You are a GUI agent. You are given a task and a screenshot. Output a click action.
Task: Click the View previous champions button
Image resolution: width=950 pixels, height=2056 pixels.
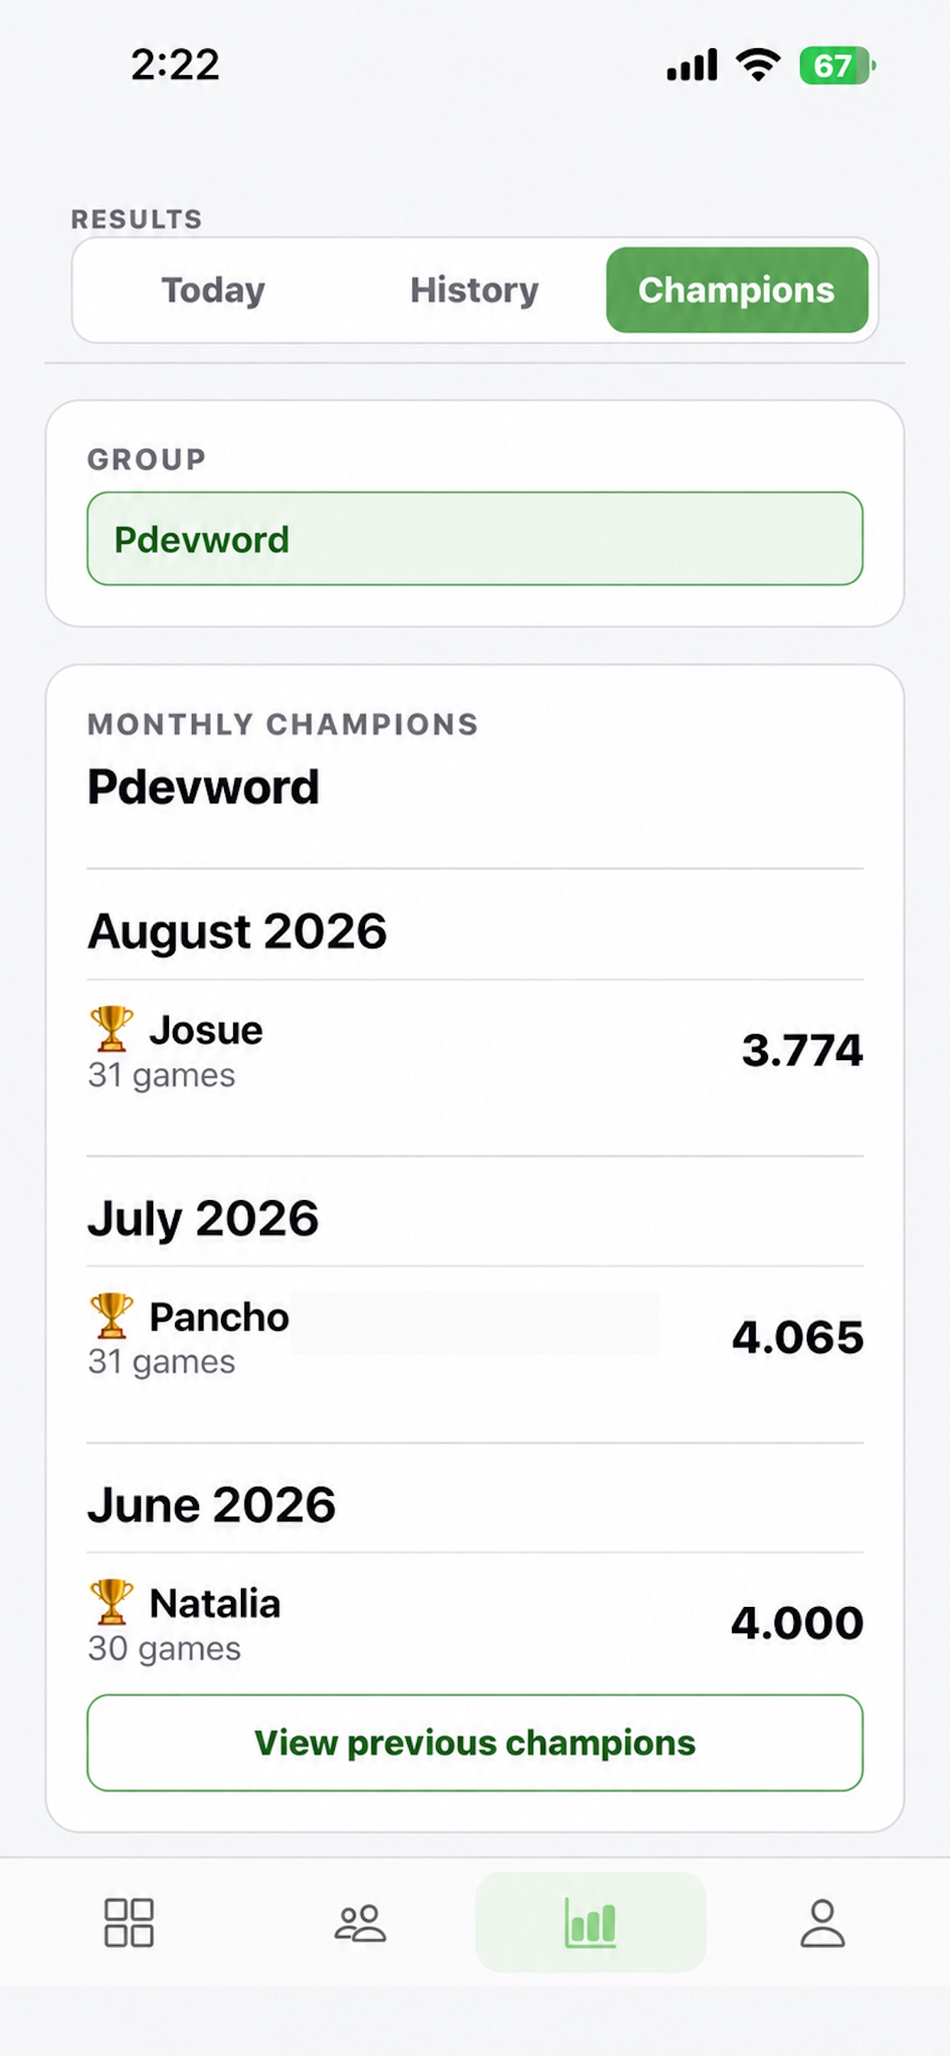pos(475,1742)
